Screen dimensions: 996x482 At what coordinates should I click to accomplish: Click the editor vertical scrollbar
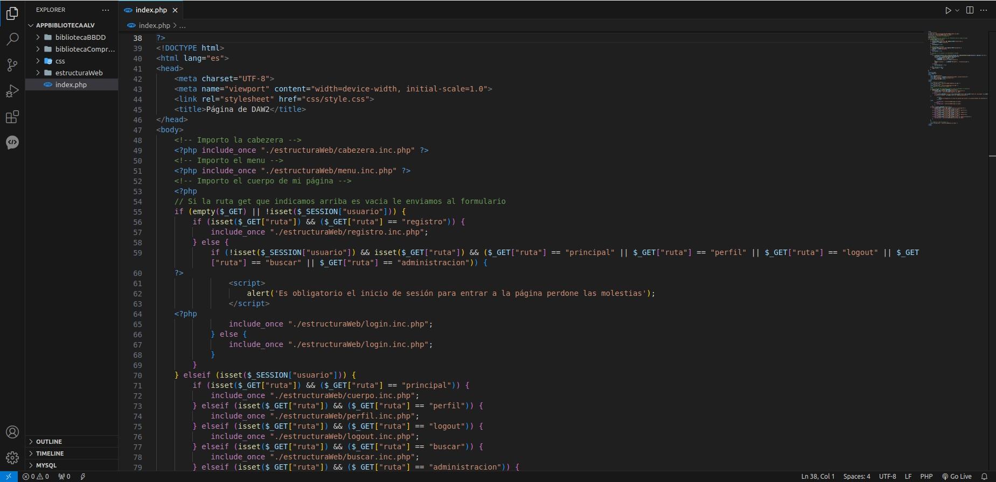(992, 251)
